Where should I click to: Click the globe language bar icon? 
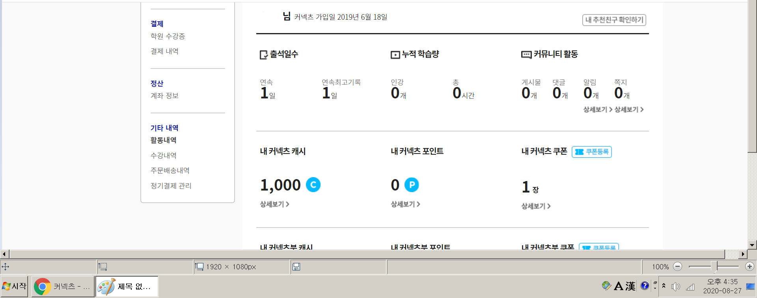606,286
